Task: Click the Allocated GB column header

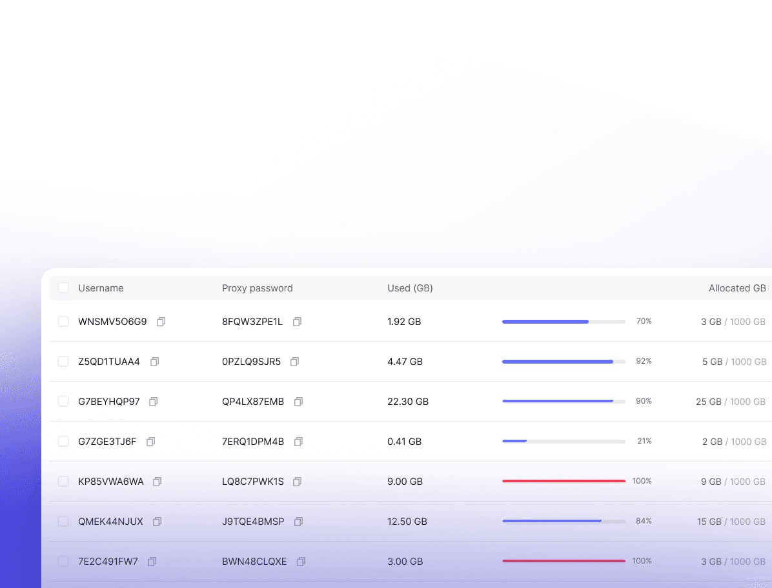Action: (737, 288)
